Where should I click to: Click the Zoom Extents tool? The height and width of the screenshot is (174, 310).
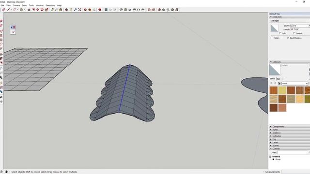pos(79,10)
